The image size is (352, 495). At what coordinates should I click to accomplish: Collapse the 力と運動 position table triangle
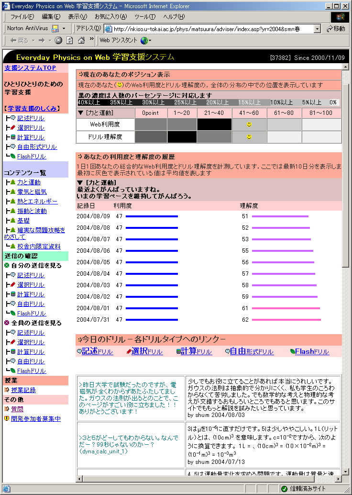click(x=80, y=112)
